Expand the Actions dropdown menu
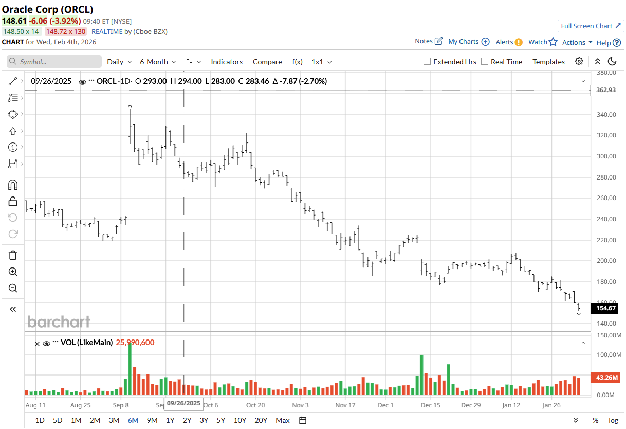 click(x=577, y=42)
